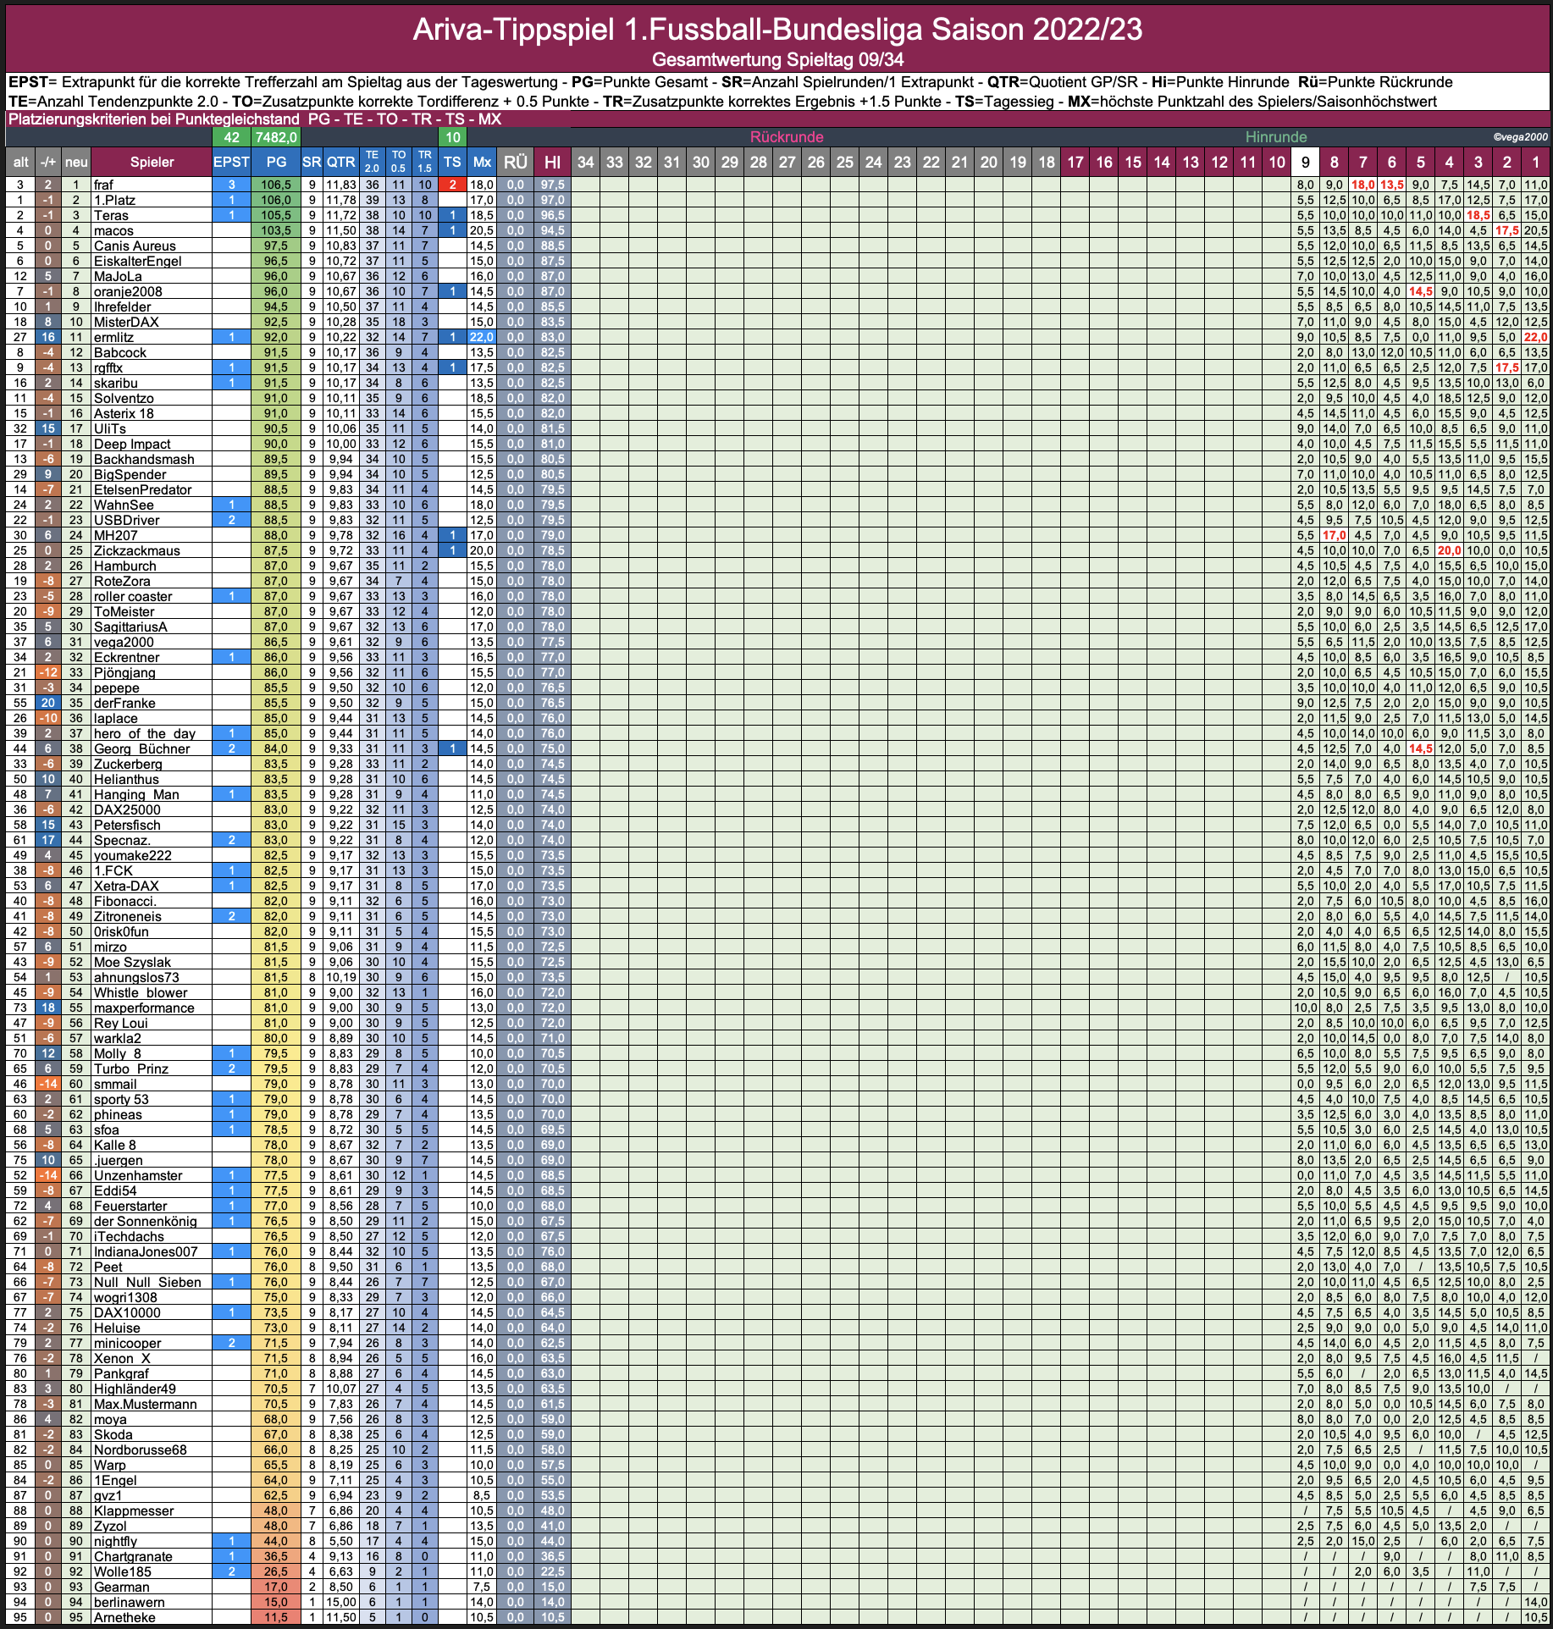Select player name 'Deep Impact'
The height and width of the screenshot is (1629, 1553).
point(132,444)
